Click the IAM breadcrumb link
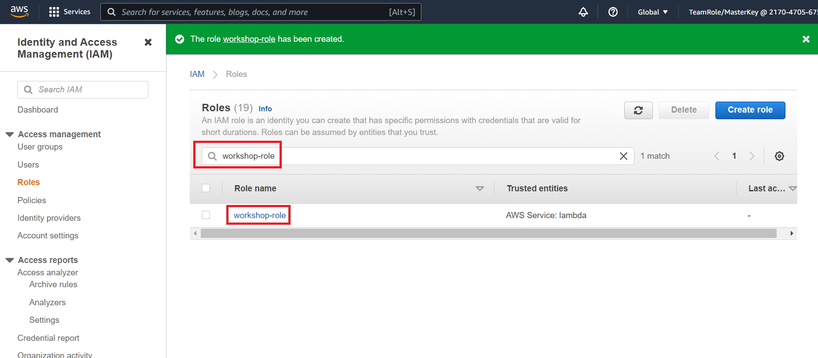 coord(197,74)
